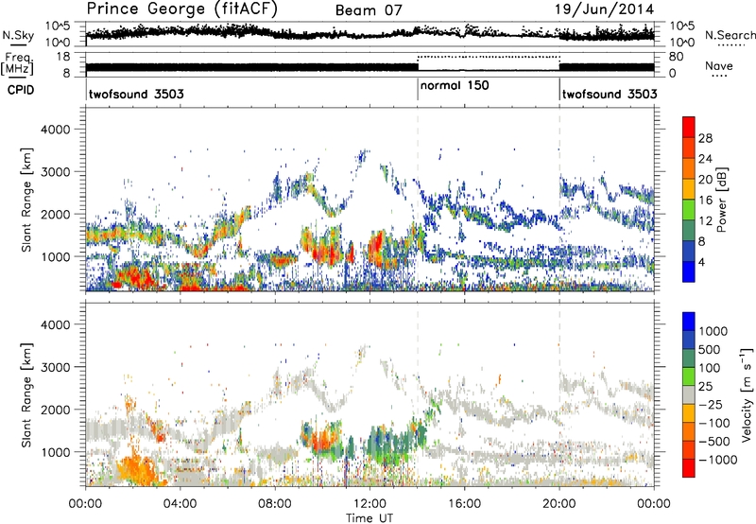Click '3000' tick on velocity panel axis
756x524 pixels.
[x=55, y=367]
